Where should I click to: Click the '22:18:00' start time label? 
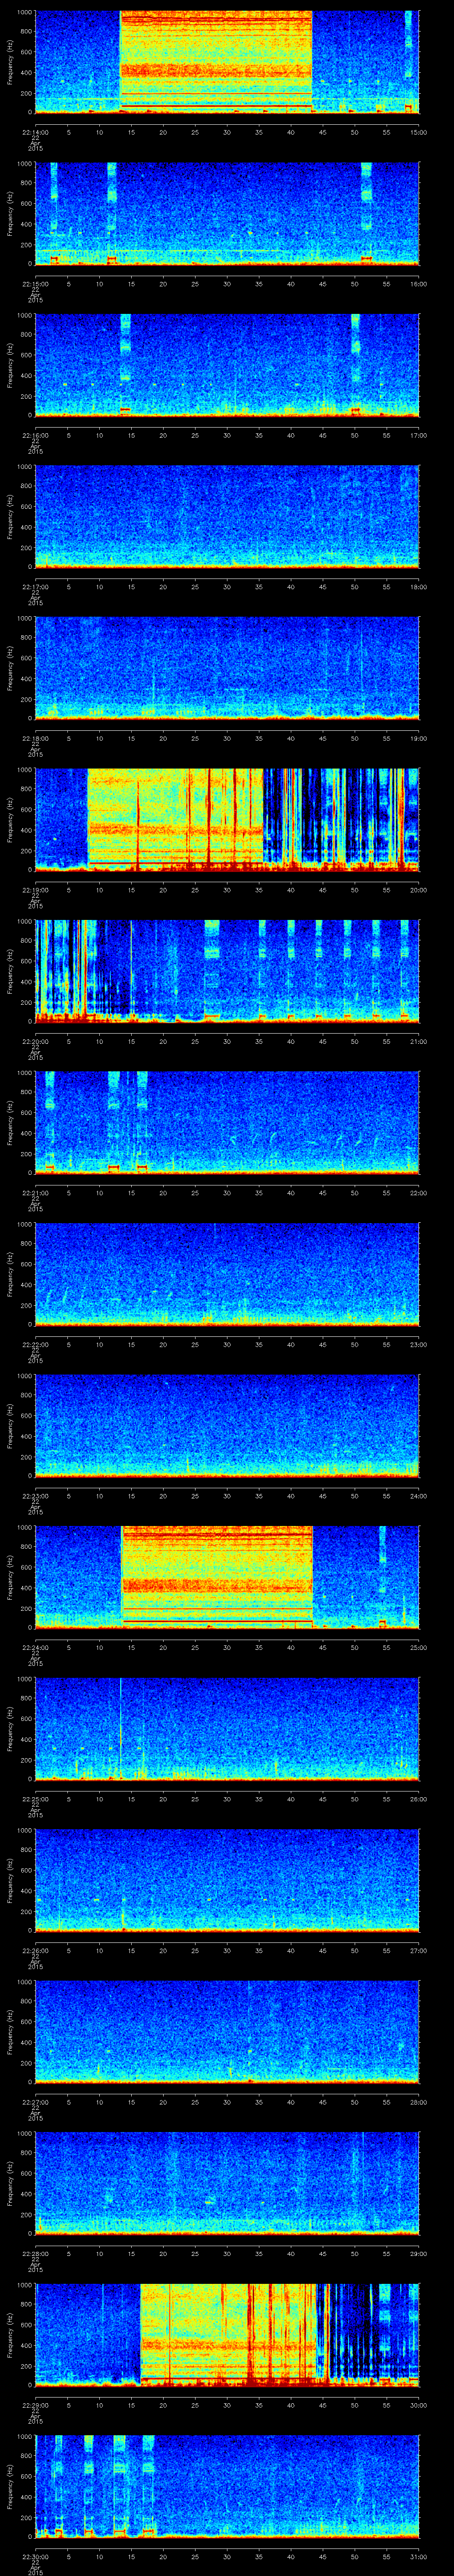35,737
